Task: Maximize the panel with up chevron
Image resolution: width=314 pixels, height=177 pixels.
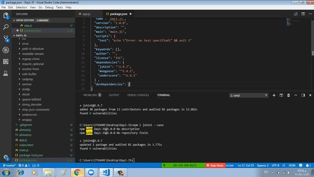Action: click(x=295, y=95)
